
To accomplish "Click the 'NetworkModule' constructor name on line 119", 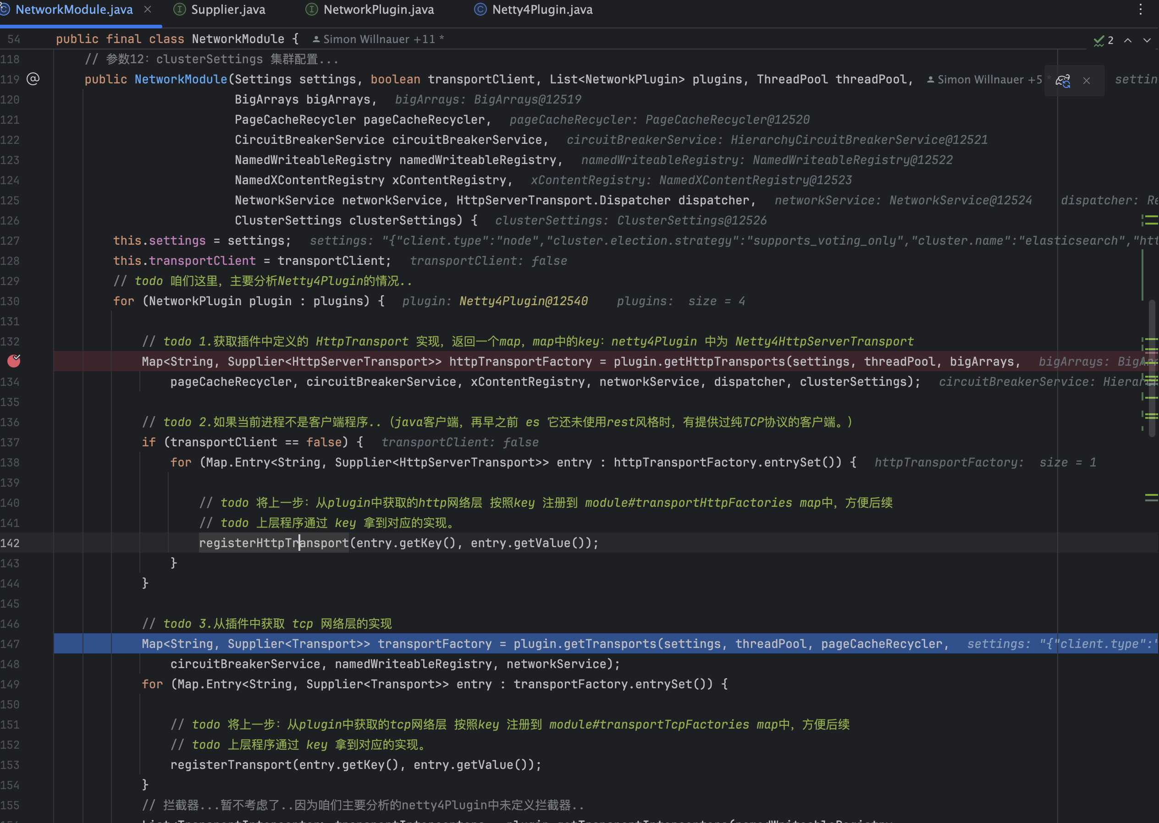I will 181,79.
